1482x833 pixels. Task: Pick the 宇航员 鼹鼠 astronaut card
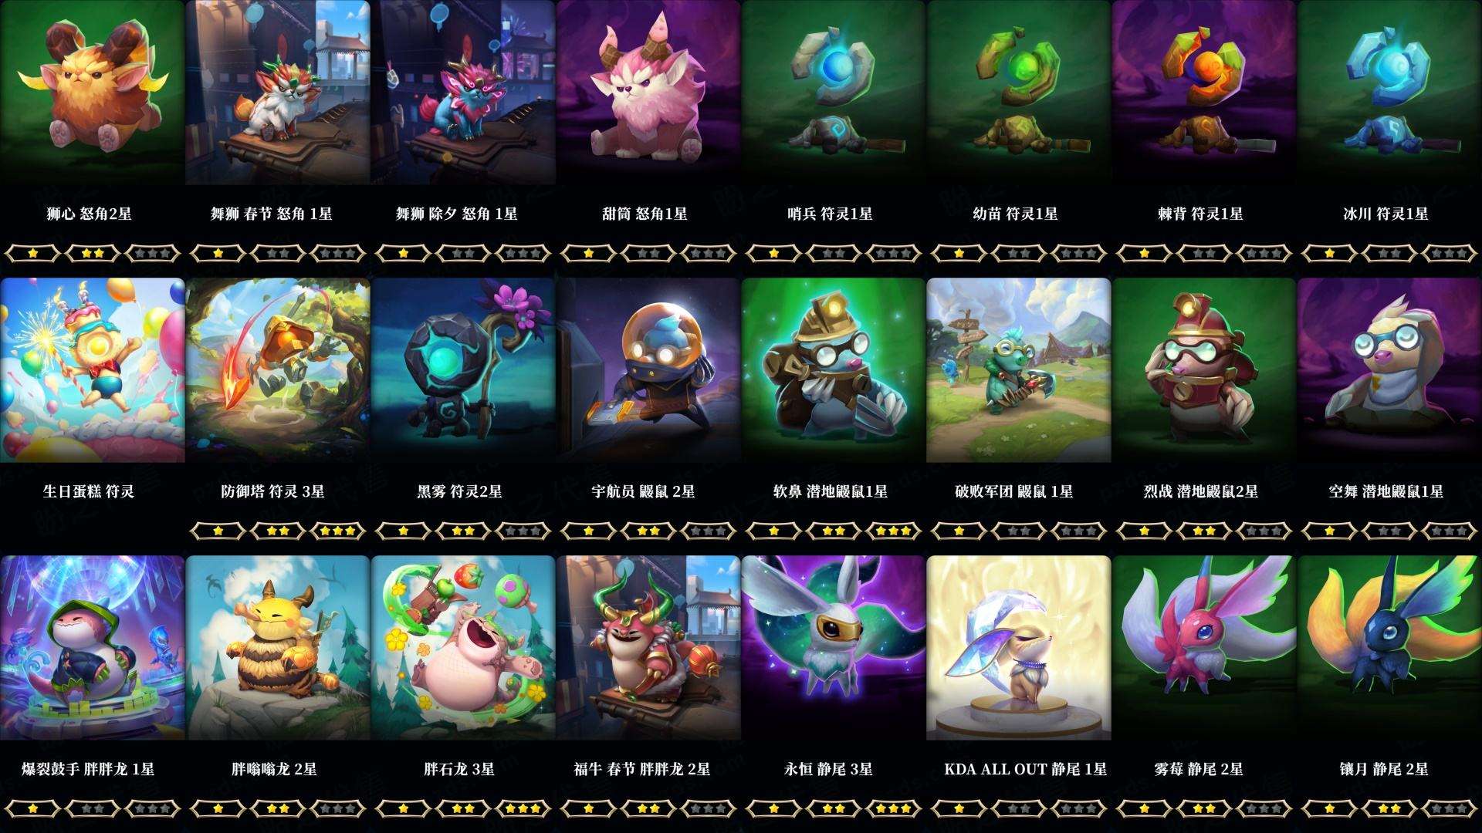click(x=648, y=369)
